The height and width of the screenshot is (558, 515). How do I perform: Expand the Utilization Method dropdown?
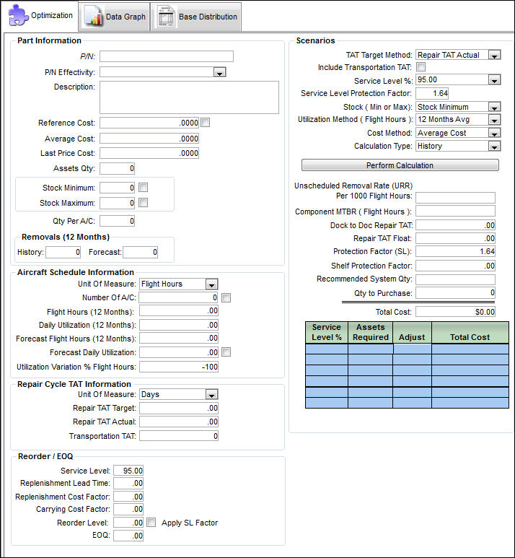(494, 120)
